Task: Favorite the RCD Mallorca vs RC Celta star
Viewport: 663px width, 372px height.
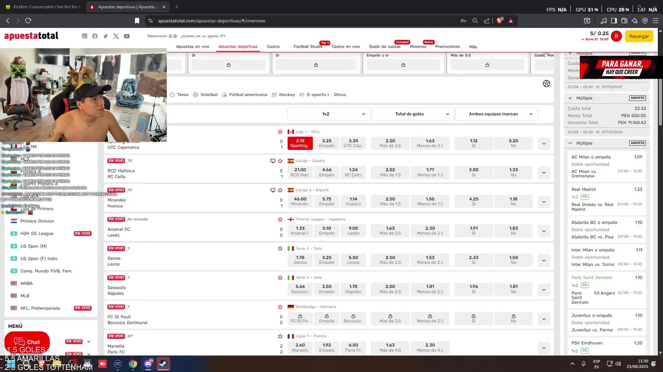Action: (x=280, y=161)
